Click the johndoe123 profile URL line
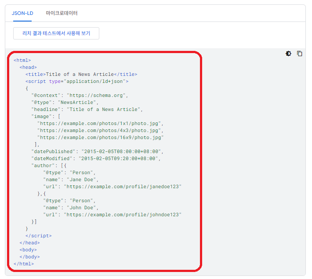 click(x=112, y=215)
